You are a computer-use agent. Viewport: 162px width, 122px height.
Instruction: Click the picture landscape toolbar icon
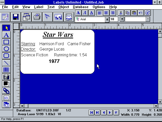(x=69, y=17)
